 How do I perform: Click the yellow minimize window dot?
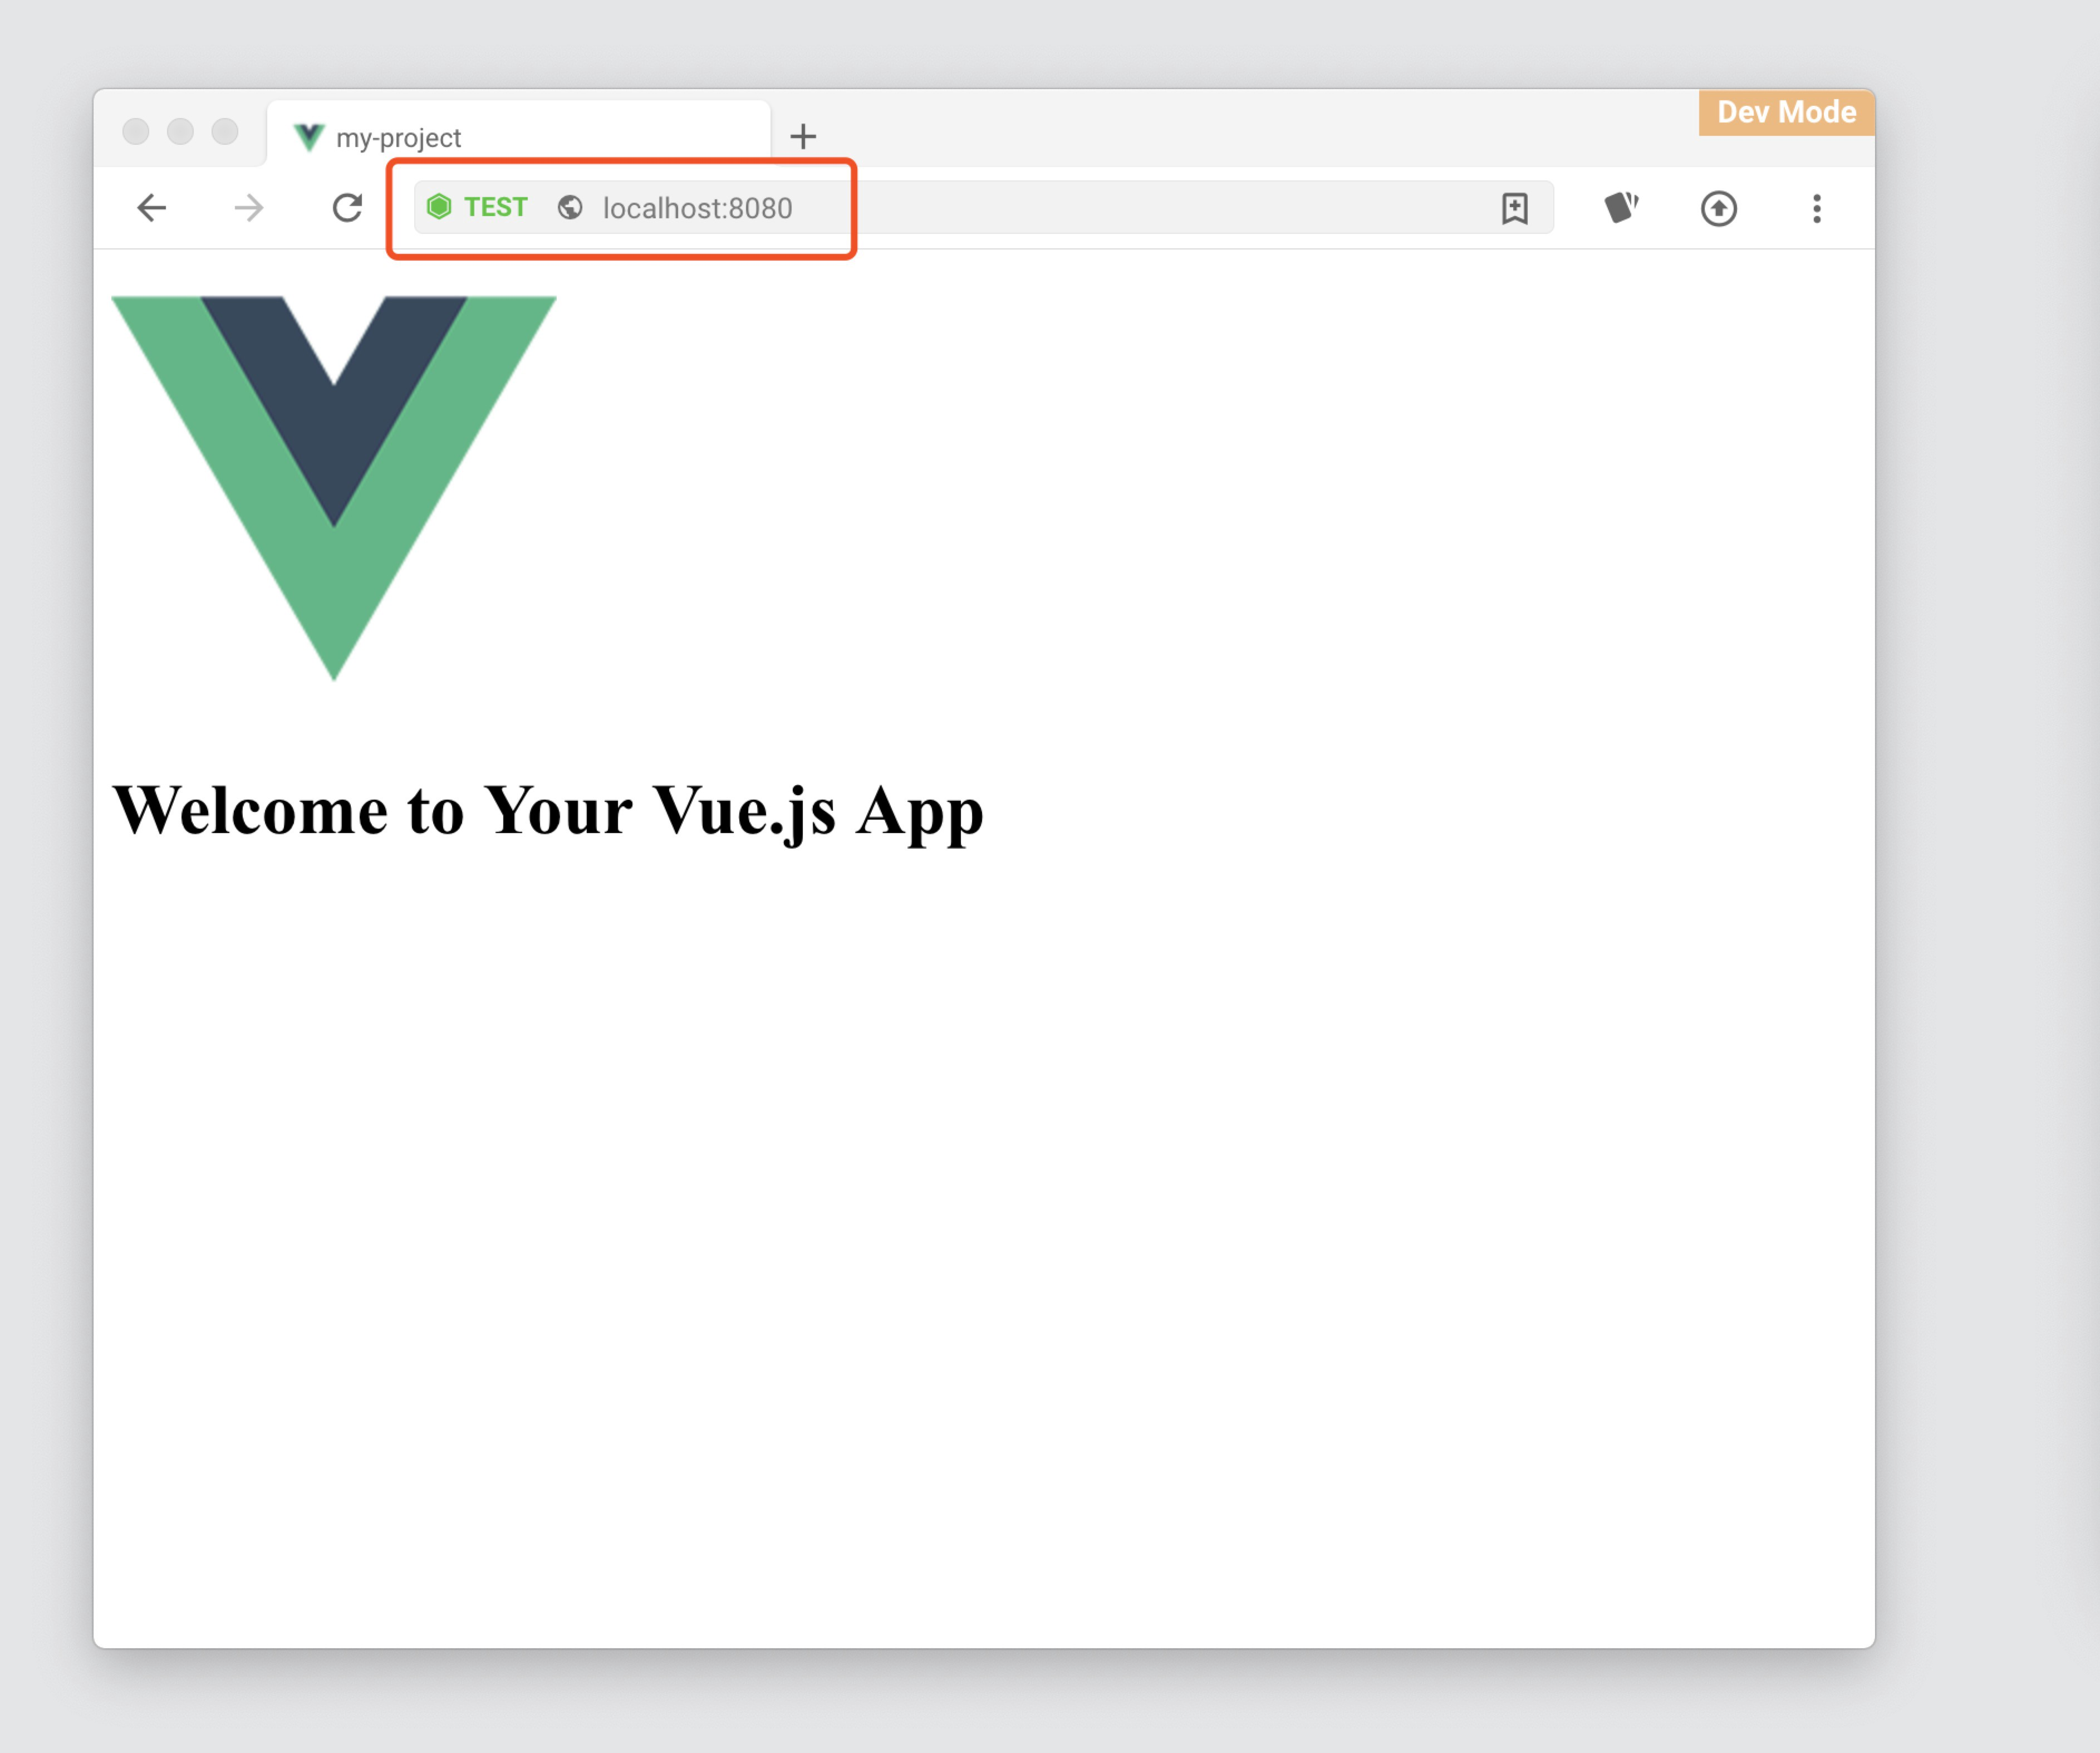click(180, 131)
